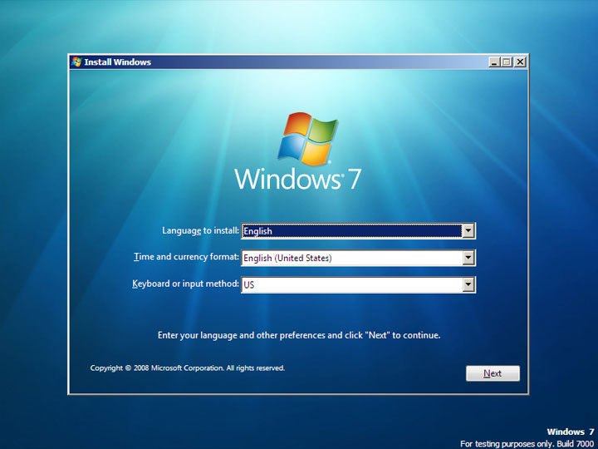Minimize the Install Windows window

494,62
